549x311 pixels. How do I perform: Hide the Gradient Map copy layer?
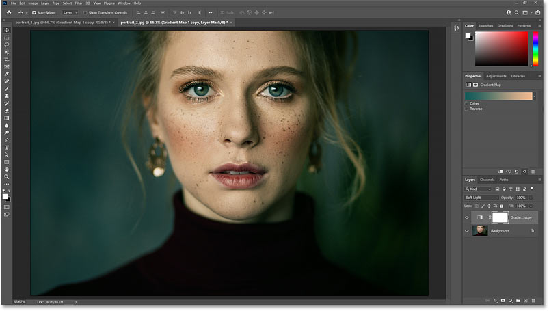pos(467,217)
